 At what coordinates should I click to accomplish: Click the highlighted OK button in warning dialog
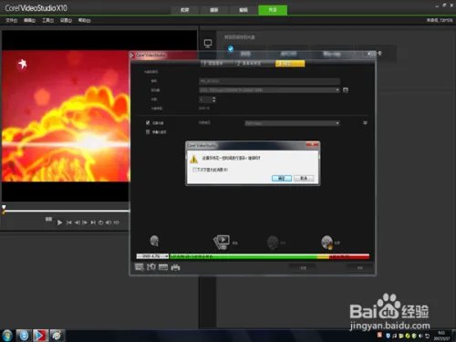[x=282, y=178]
